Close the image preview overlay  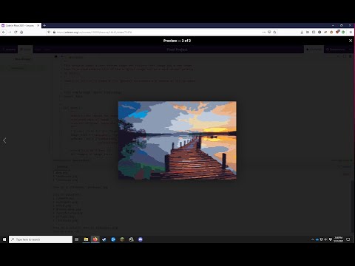(351, 41)
